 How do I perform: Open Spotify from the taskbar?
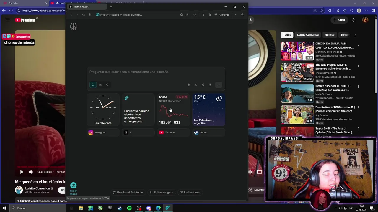129,208
